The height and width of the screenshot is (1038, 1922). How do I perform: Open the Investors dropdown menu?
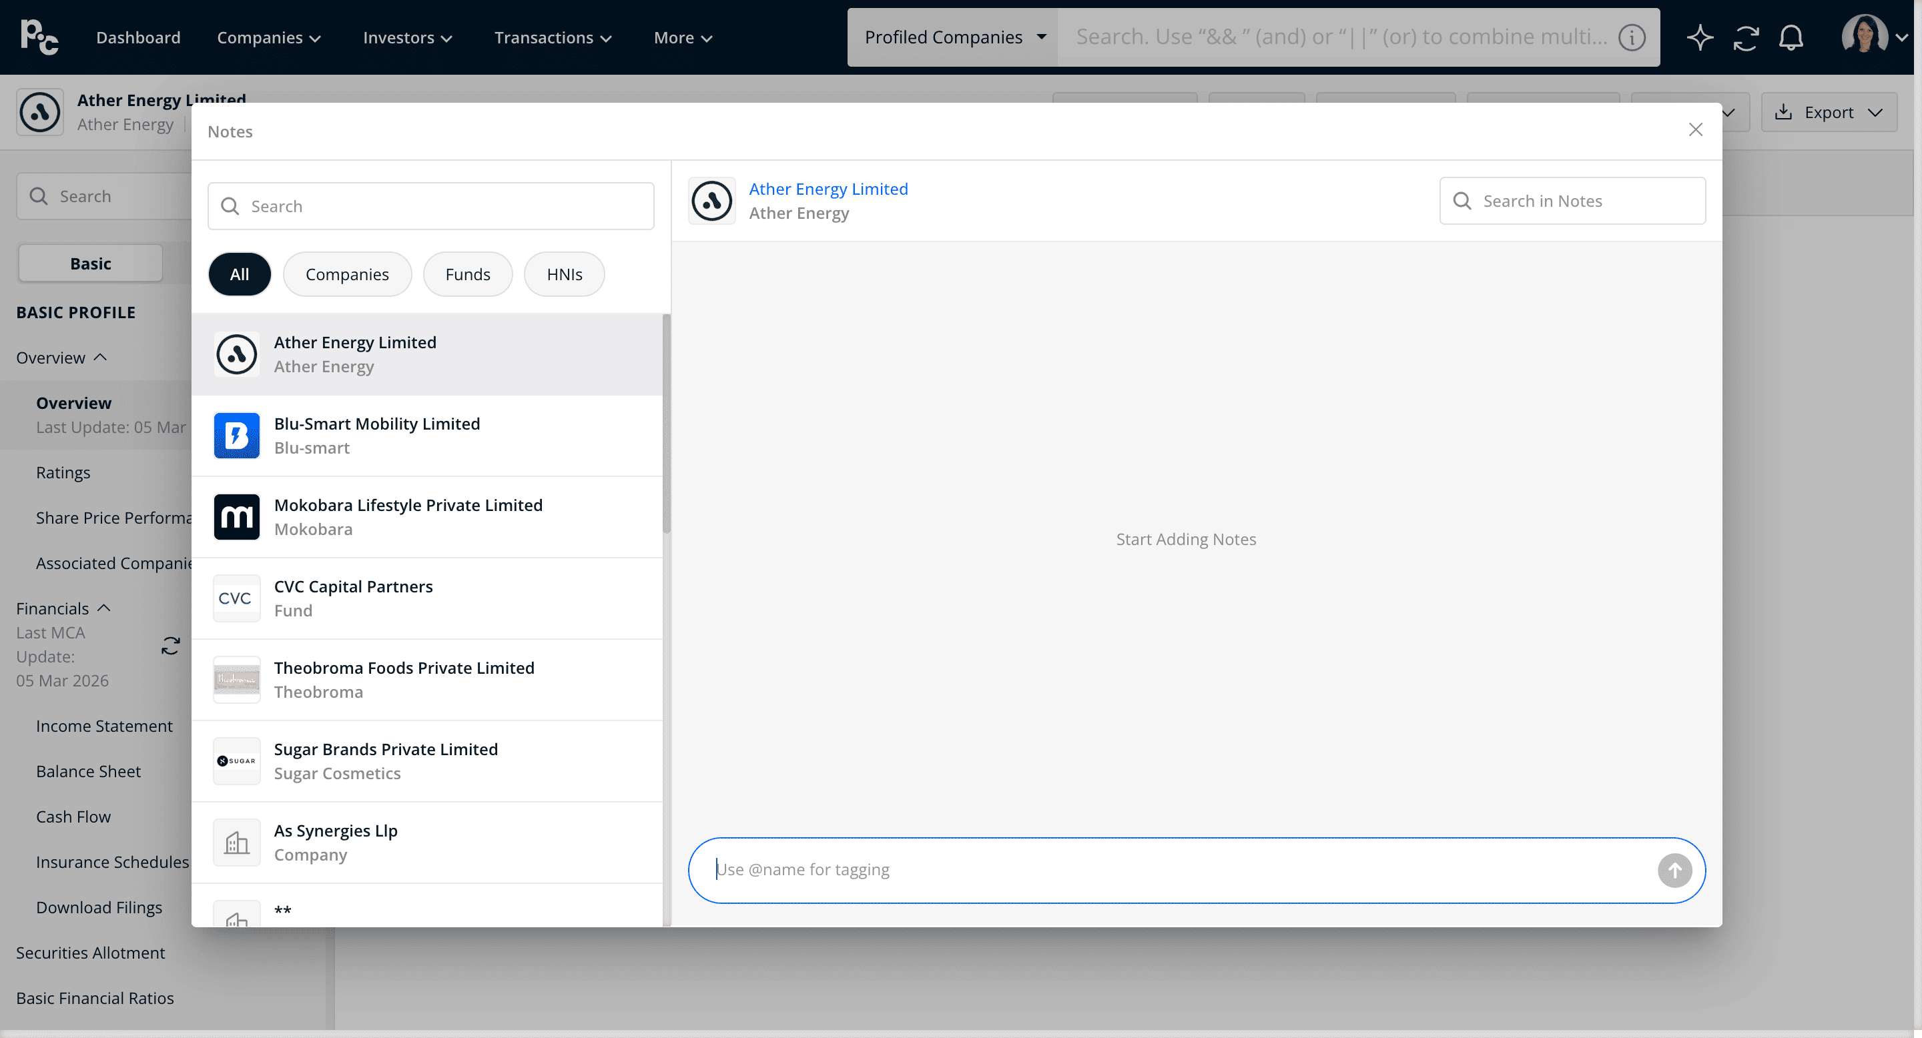pos(407,37)
